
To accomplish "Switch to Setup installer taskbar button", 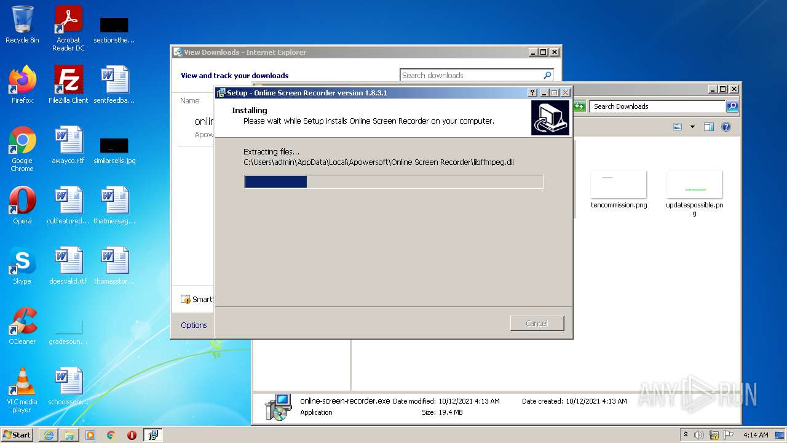I will pyautogui.click(x=153, y=435).
